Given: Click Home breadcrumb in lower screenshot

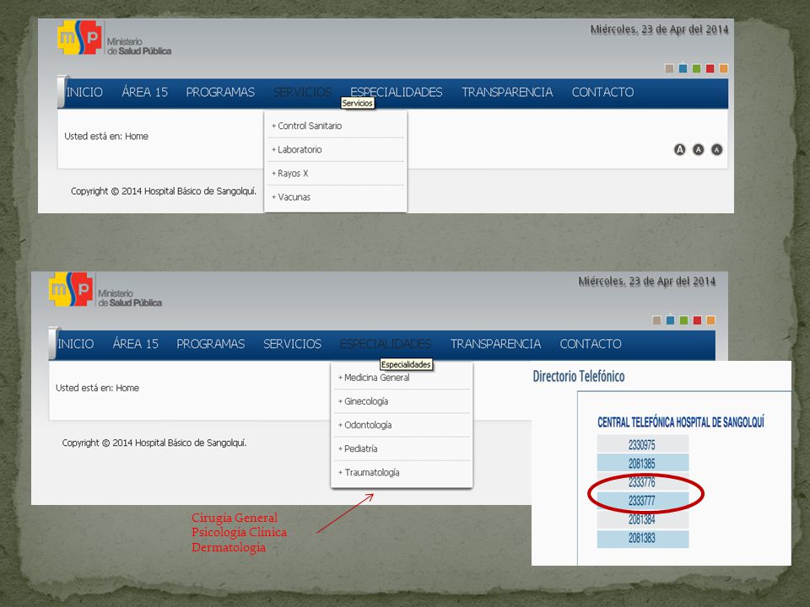Looking at the screenshot, I should (x=127, y=388).
